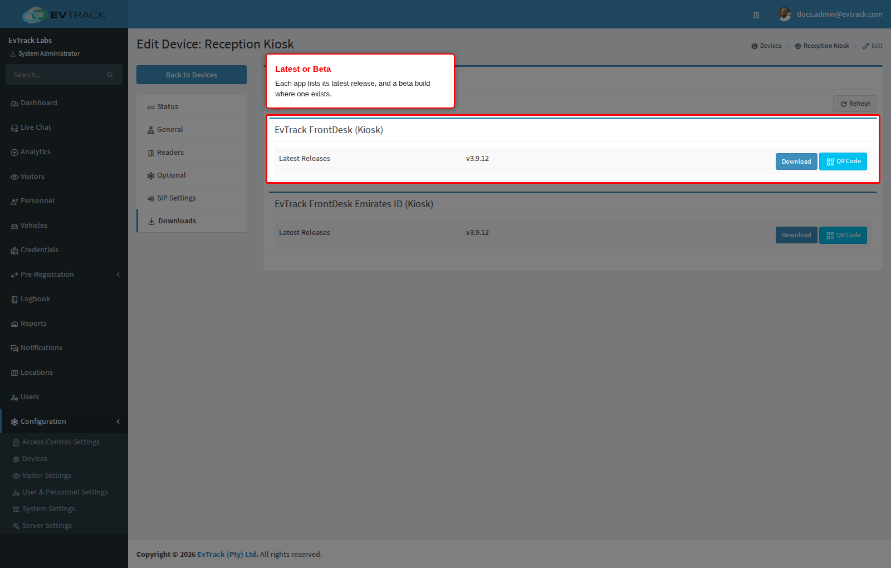Open Server Settings submenu item

point(64,526)
